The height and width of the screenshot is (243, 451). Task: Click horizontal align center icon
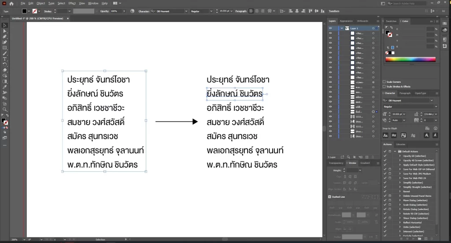tap(297, 11)
